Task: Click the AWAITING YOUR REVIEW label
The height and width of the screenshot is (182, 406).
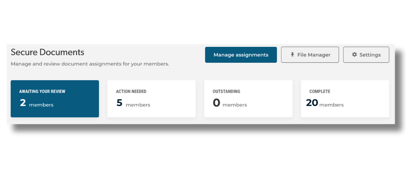Action: [x=42, y=91]
